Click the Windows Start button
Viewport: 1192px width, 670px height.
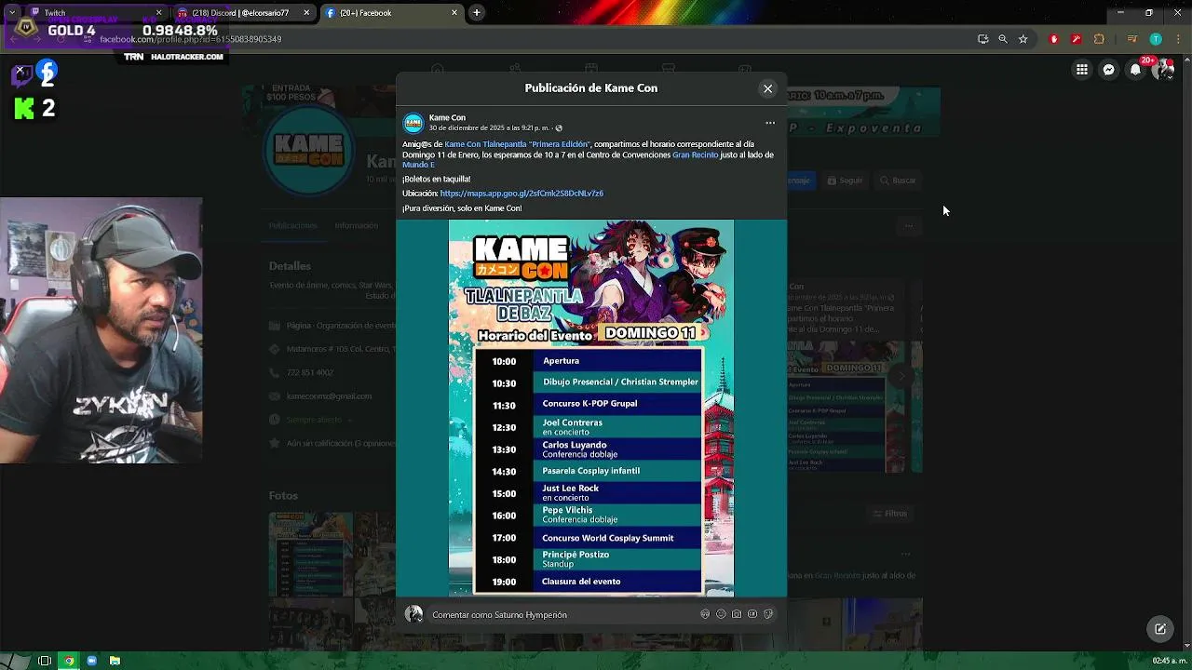click(x=17, y=661)
